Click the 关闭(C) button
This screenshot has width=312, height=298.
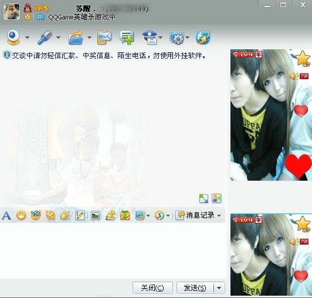pos(152,288)
